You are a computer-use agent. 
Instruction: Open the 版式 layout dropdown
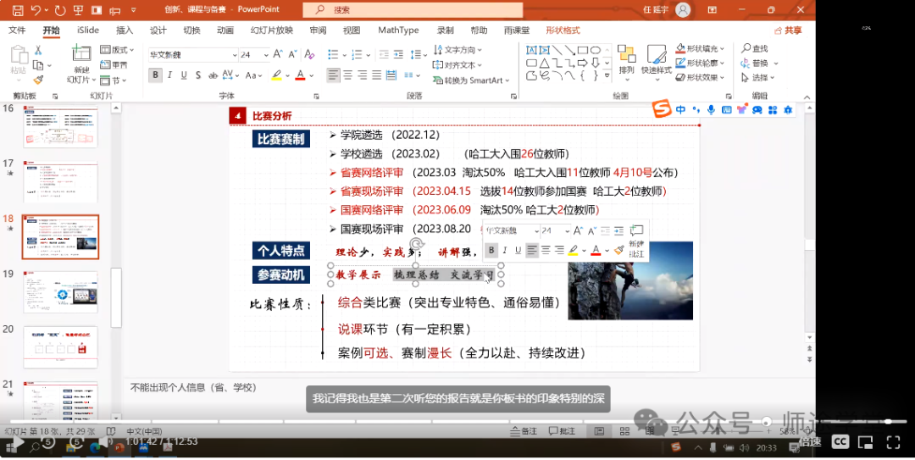[x=117, y=50]
